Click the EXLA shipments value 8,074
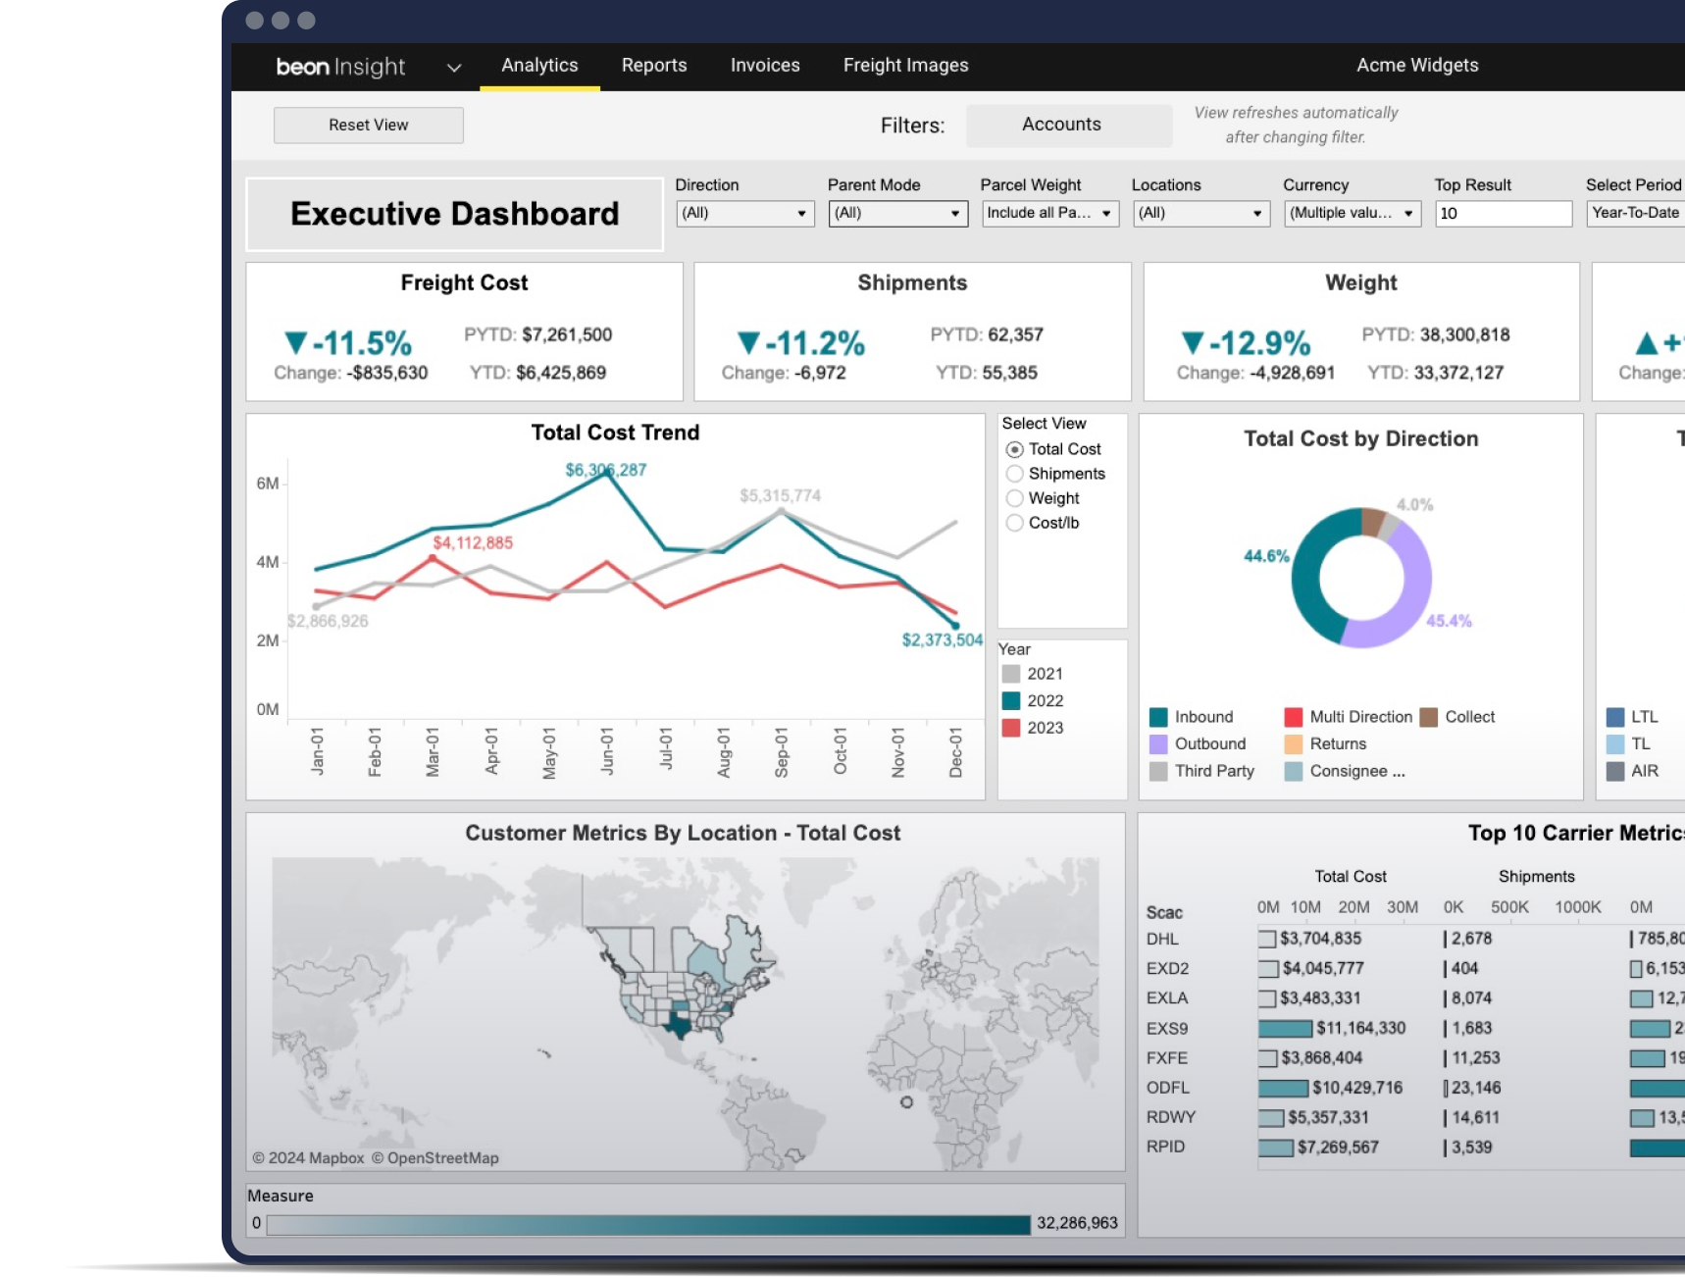 [1471, 998]
